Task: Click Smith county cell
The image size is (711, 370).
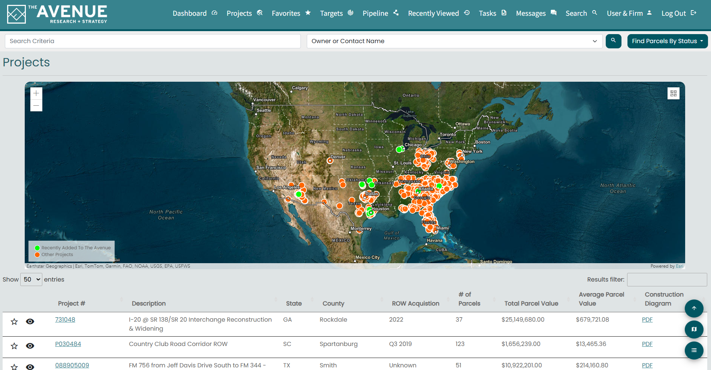Action: [x=328, y=366]
